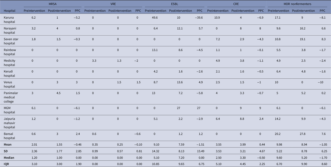Select the Jaipuria mahavir hospital row label

pos(10,123)
